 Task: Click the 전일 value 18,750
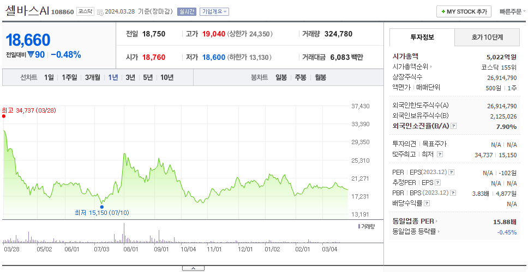tap(154, 34)
